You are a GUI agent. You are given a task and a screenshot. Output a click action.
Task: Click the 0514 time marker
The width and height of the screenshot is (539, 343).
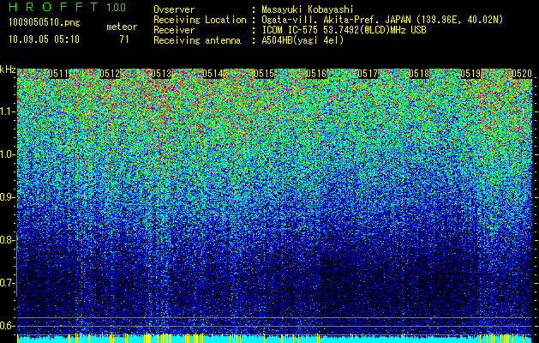click(213, 74)
